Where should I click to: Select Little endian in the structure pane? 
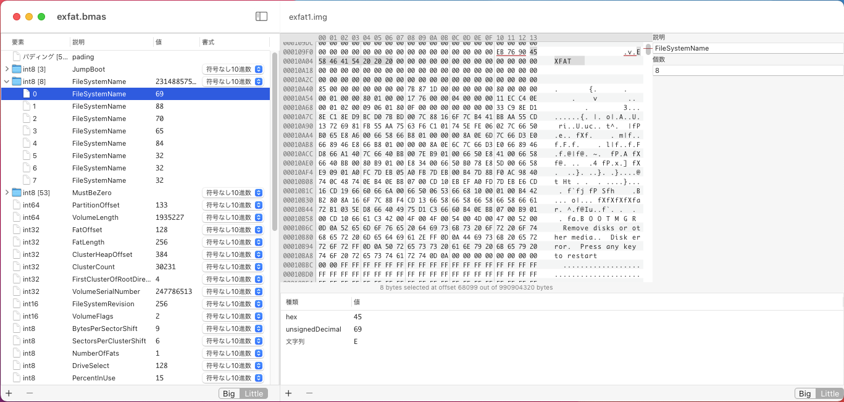tap(254, 393)
